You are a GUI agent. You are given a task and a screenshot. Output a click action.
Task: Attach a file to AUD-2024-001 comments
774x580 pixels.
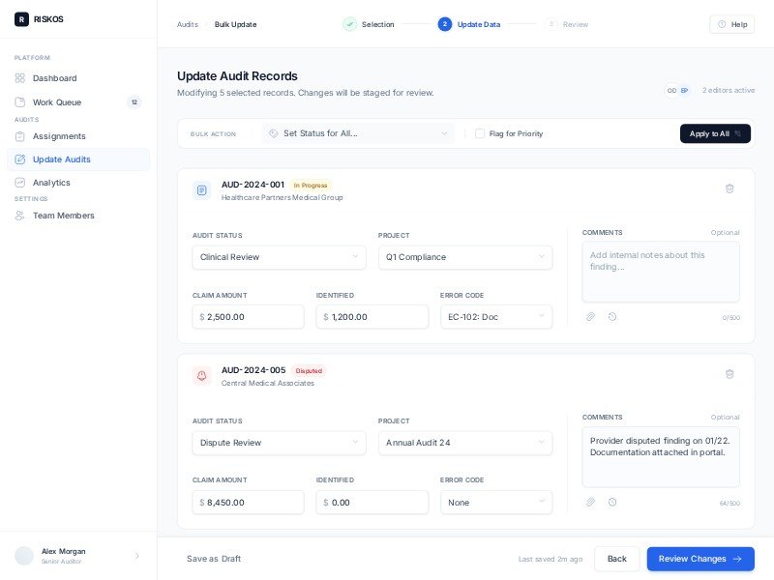tap(592, 317)
